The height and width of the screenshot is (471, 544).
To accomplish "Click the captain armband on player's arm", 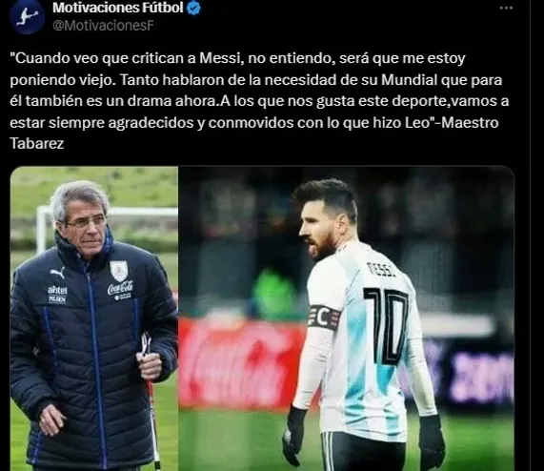I will (x=324, y=317).
